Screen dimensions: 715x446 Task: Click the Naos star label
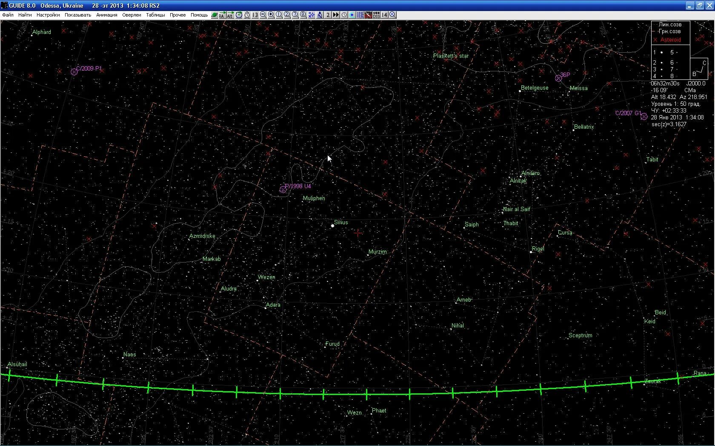[x=130, y=355]
